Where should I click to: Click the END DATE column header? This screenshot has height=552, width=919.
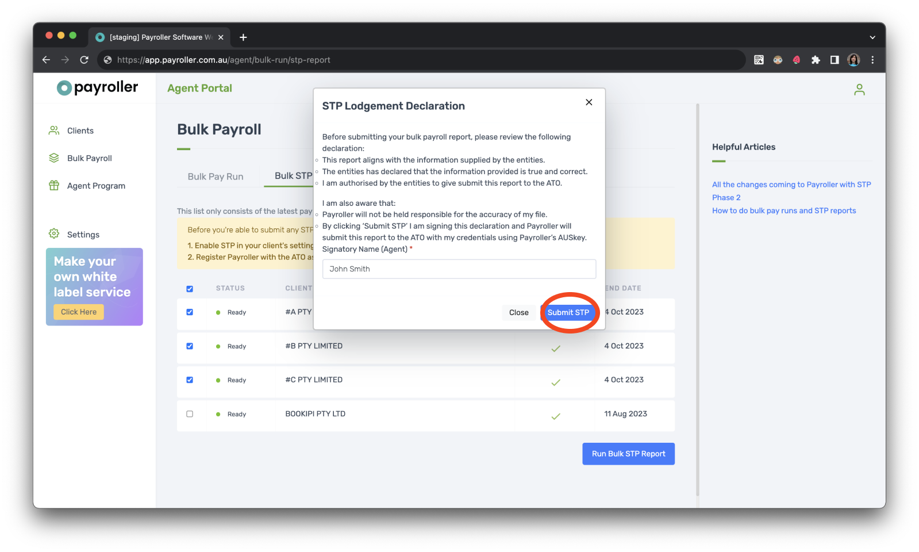(623, 289)
